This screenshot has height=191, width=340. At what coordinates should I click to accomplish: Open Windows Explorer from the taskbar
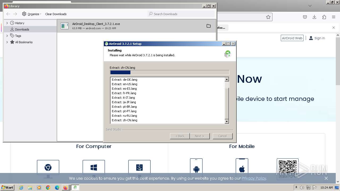click(30, 188)
